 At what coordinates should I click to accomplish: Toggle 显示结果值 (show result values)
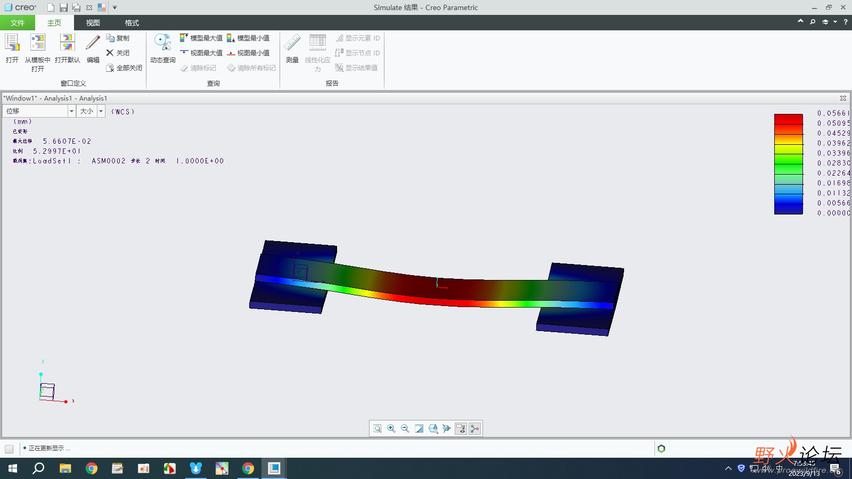[356, 68]
